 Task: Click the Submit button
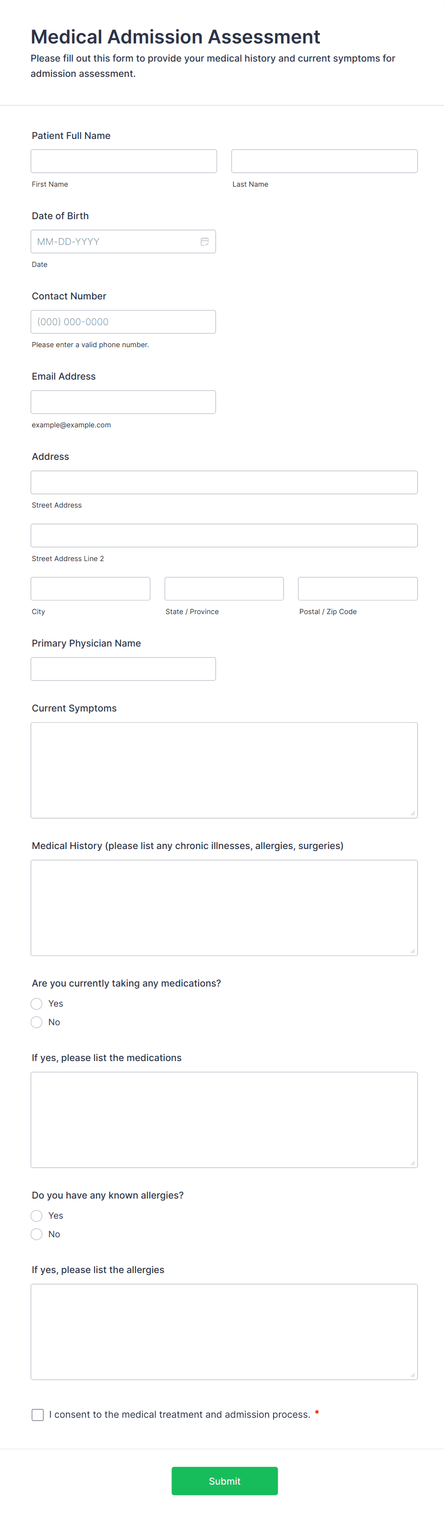(224, 1481)
